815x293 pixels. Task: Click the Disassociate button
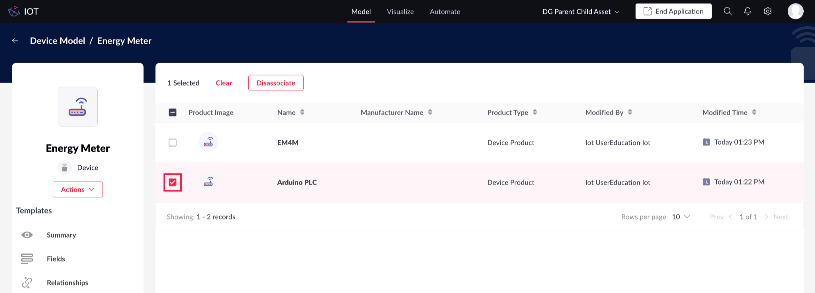(x=276, y=83)
